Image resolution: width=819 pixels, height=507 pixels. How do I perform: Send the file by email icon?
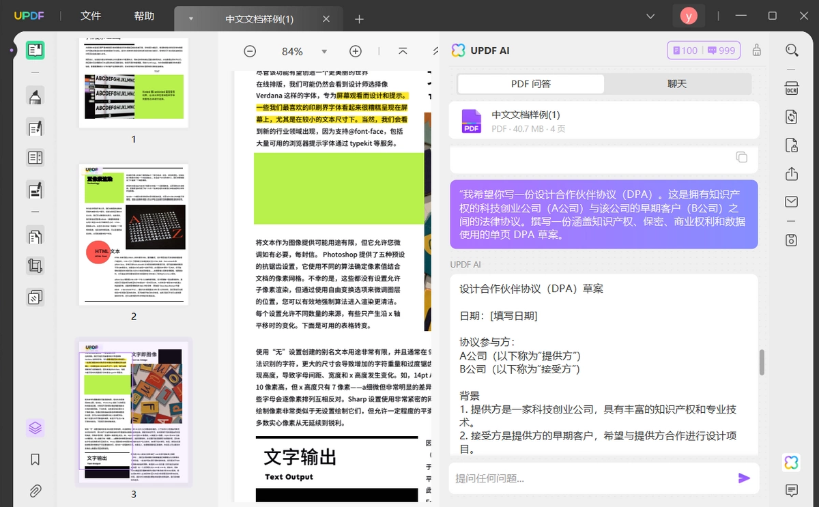pyautogui.click(x=792, y=201)
